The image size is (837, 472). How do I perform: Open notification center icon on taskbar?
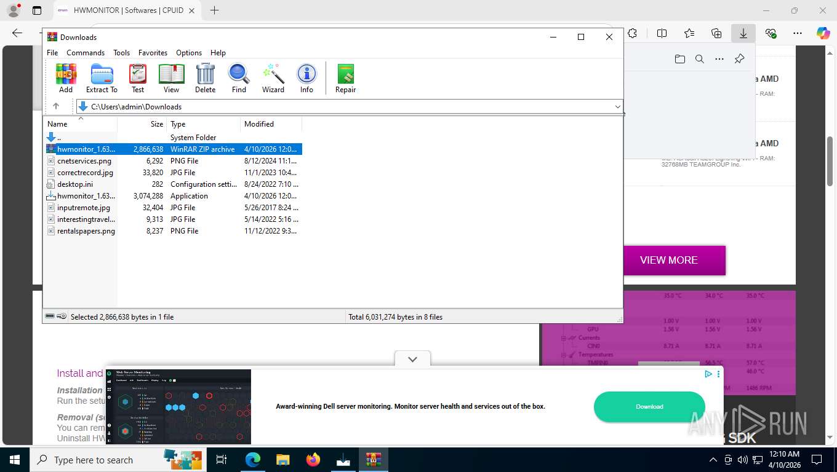click(x=817, y=460)
